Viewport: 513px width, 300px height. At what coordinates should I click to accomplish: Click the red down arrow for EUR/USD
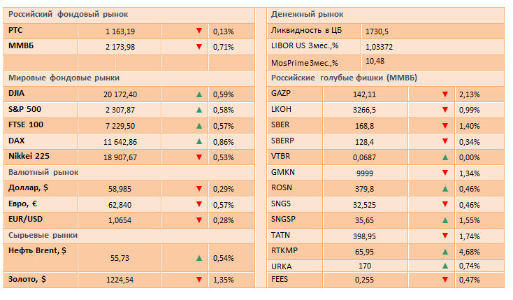coord(199,220)
